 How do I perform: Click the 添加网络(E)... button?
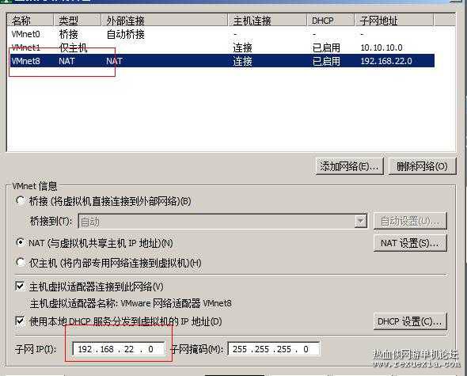349,166
